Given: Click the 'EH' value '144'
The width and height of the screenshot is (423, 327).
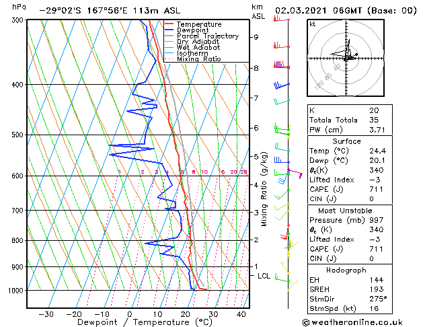Looking at the screenshot, I should point(377,280).
